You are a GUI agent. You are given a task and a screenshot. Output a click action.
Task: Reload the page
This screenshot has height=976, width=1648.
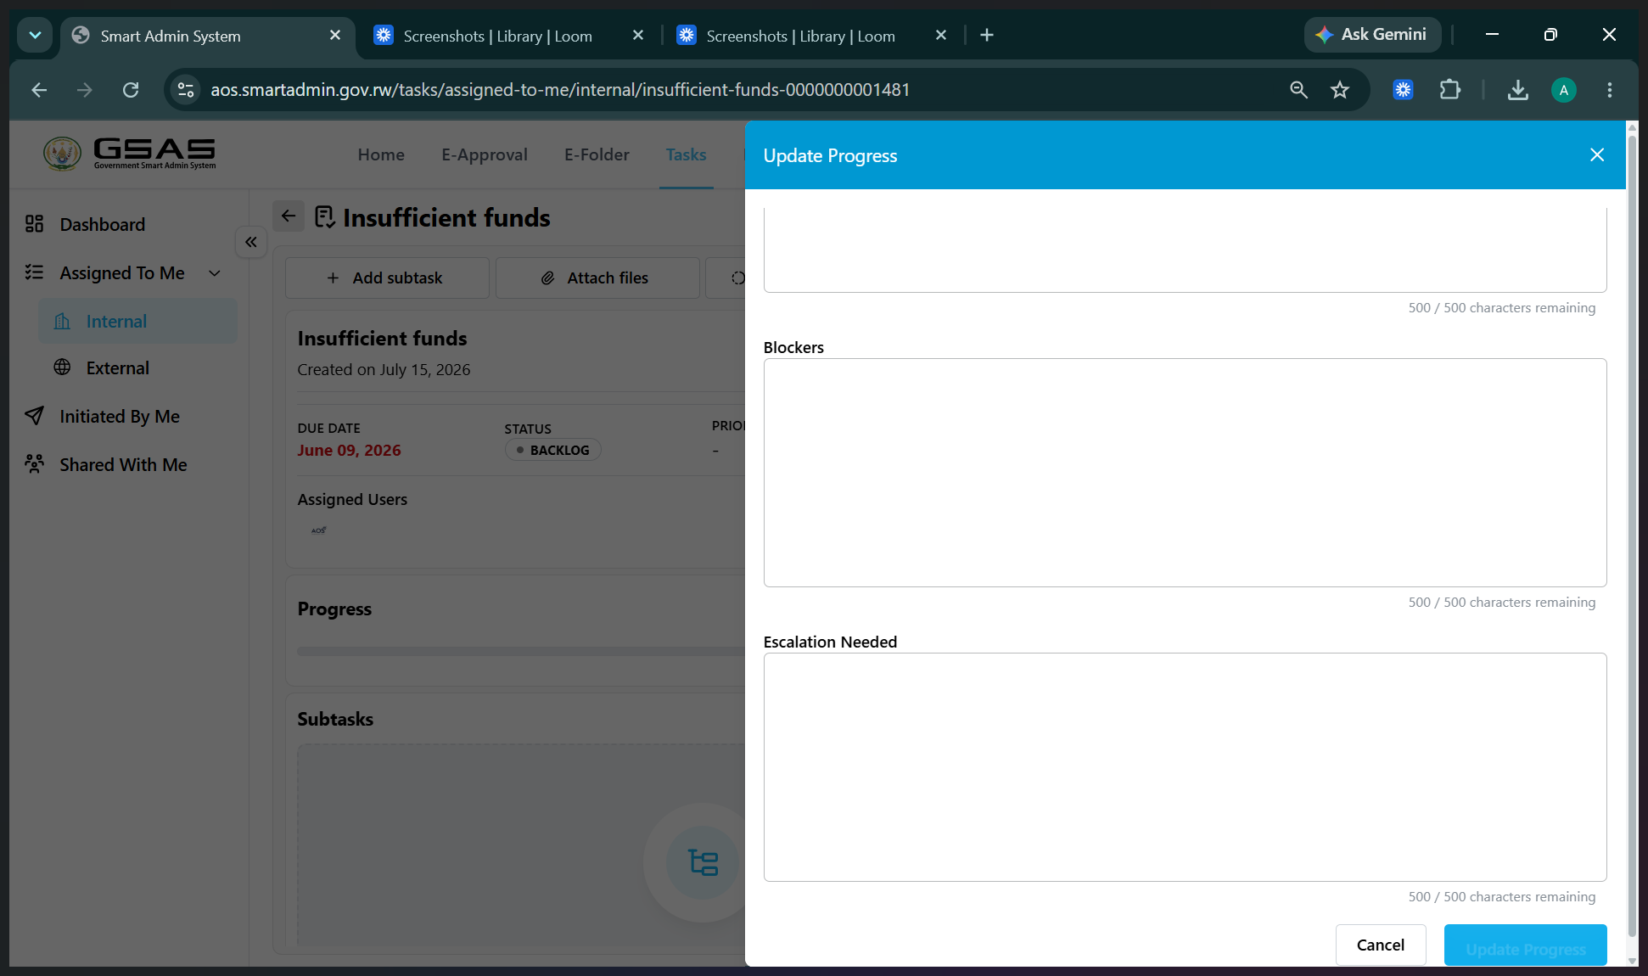coord(131,90)
